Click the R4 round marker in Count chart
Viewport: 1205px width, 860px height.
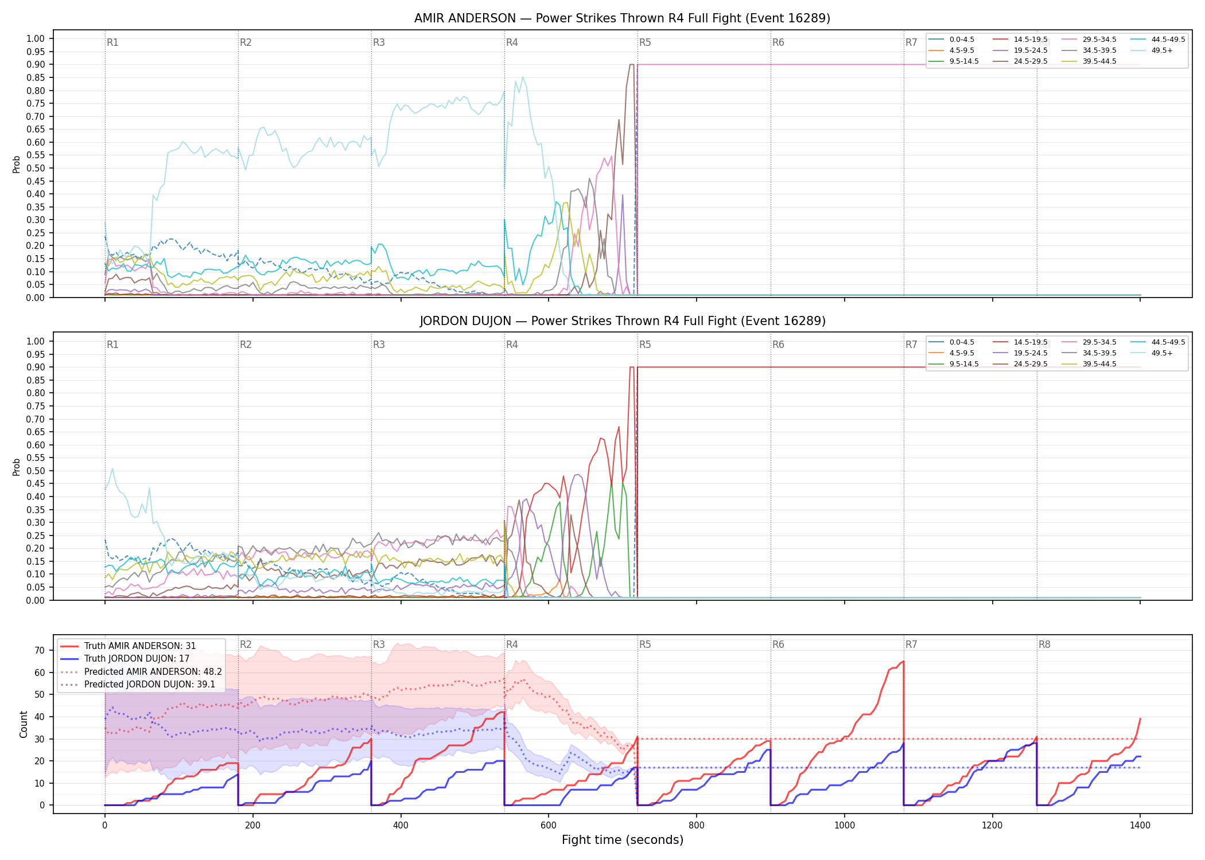(x=512, y=644)
